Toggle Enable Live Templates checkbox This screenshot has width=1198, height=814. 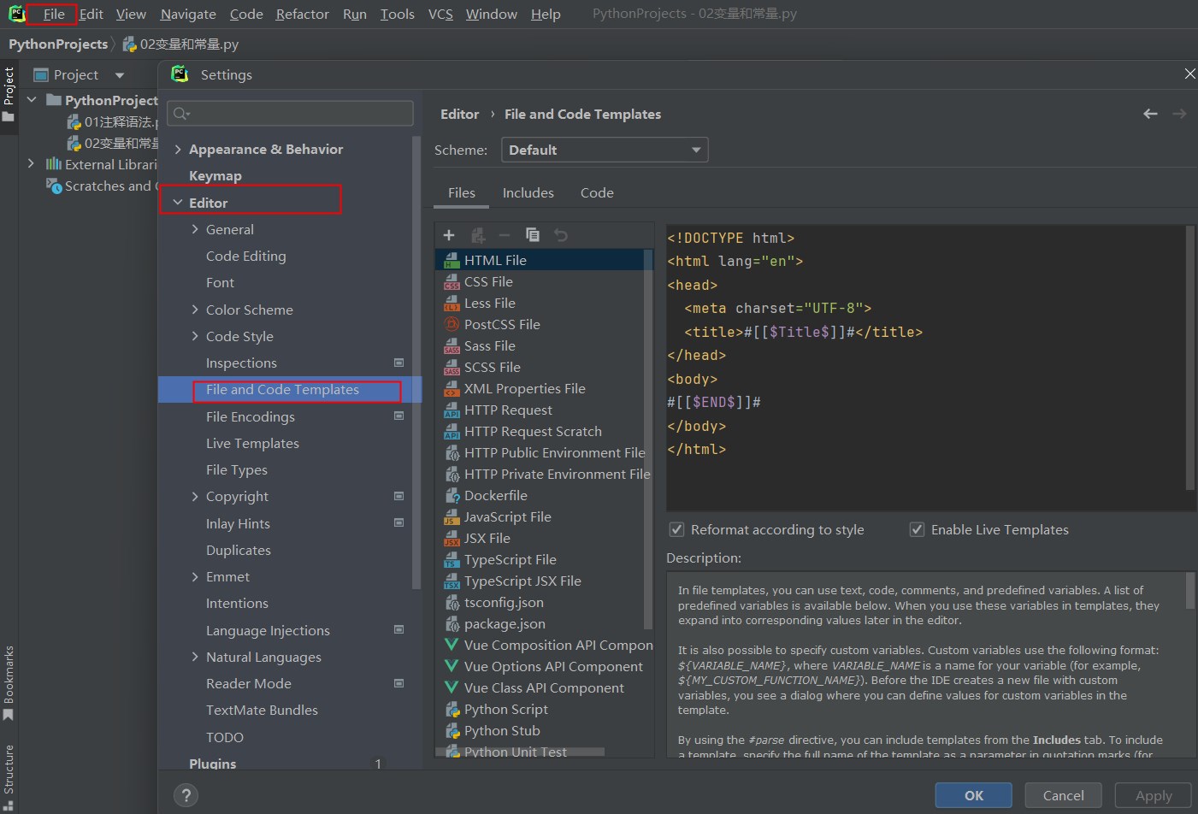917,529
